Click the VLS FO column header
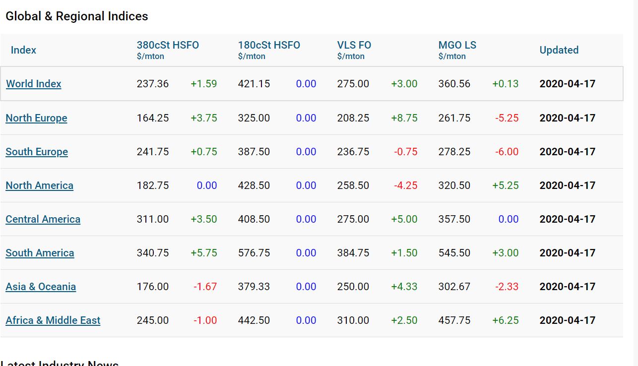Viewport: 638px width, 366px height. [354, 45]
